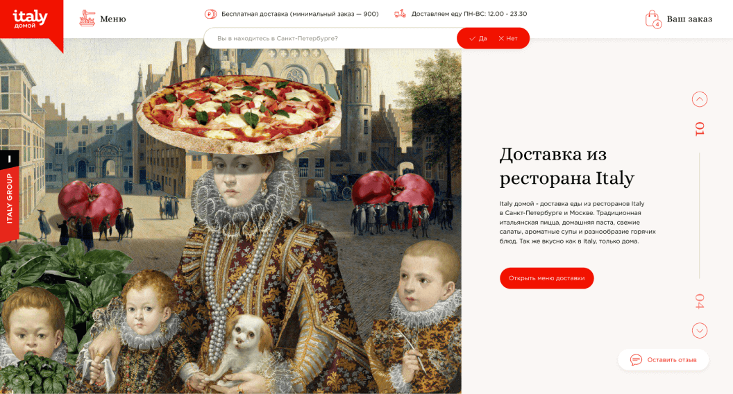Open the Ваш заказ cart link
The width and height of the screenshot is (733, 394).
[689, 19]
